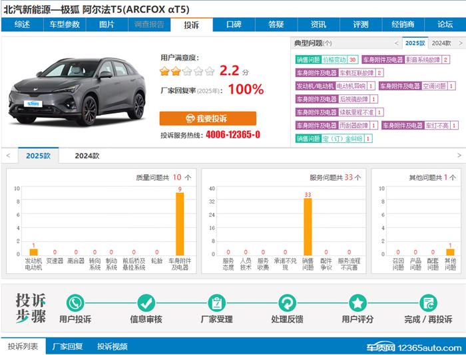Open the 经销商 navigation tab

tap(403, 25)
